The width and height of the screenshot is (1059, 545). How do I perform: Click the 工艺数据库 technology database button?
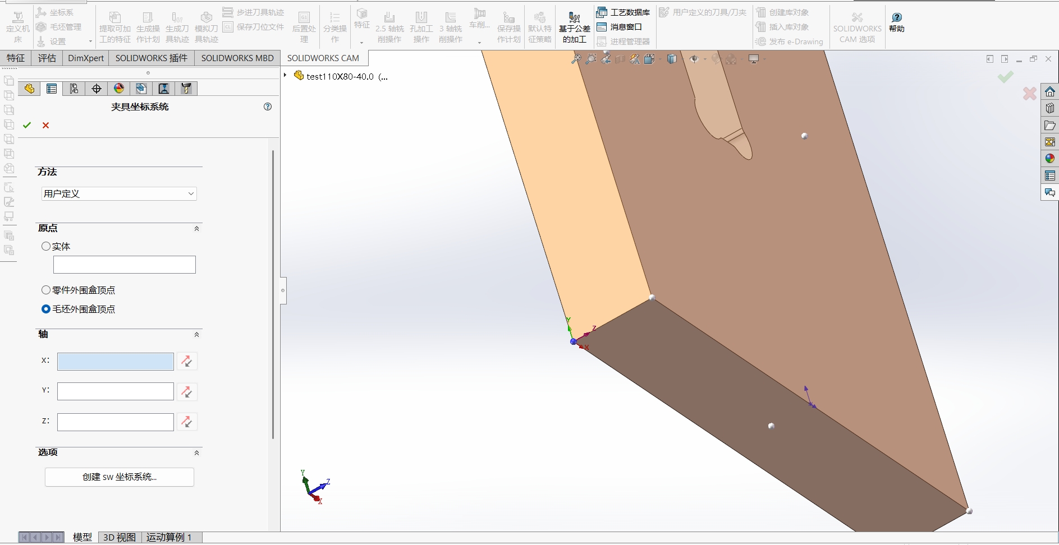pos(624,12)
